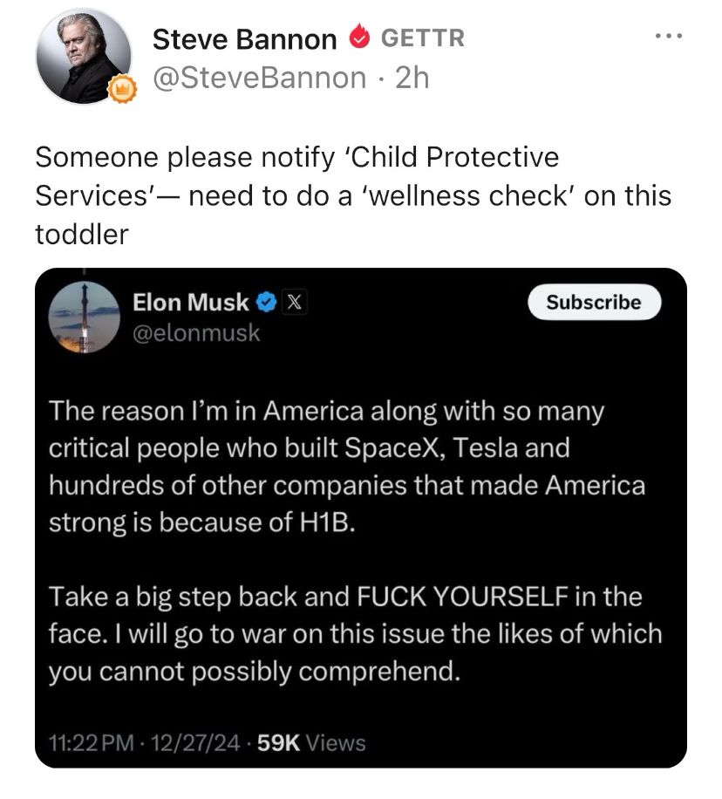Open Steve Bannon display name link
The image size is (722, 799).
(x=244, y=39)
